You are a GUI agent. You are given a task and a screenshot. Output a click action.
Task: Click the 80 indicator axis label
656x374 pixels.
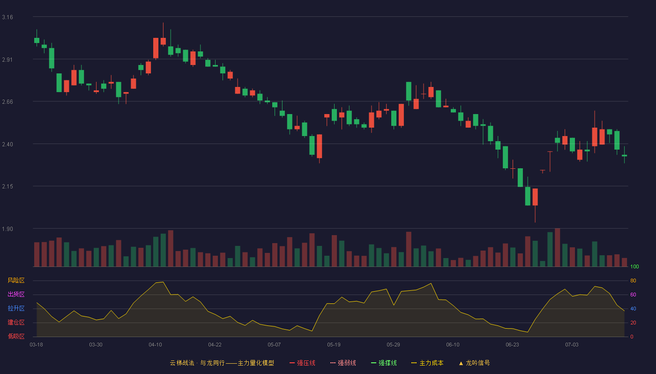[633, 280]
